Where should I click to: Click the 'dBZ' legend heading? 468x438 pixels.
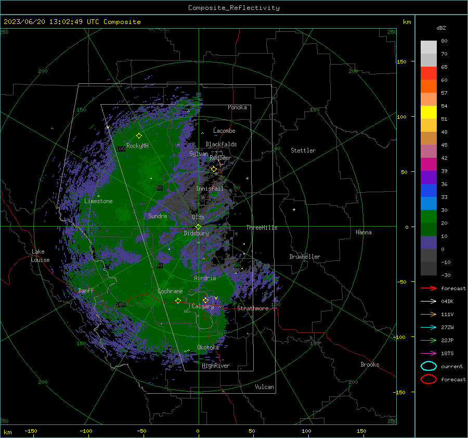pyautogui.click(x=441, y=28)
